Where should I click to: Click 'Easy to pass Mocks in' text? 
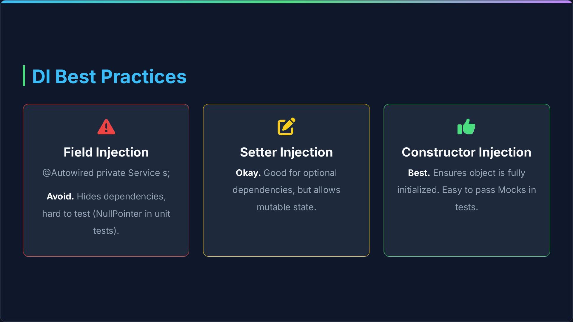(x=489, y=190)
